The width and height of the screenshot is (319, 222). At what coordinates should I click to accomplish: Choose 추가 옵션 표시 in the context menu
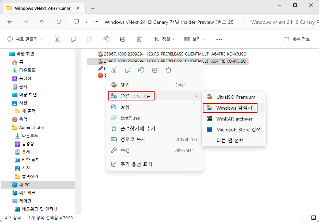155,164
